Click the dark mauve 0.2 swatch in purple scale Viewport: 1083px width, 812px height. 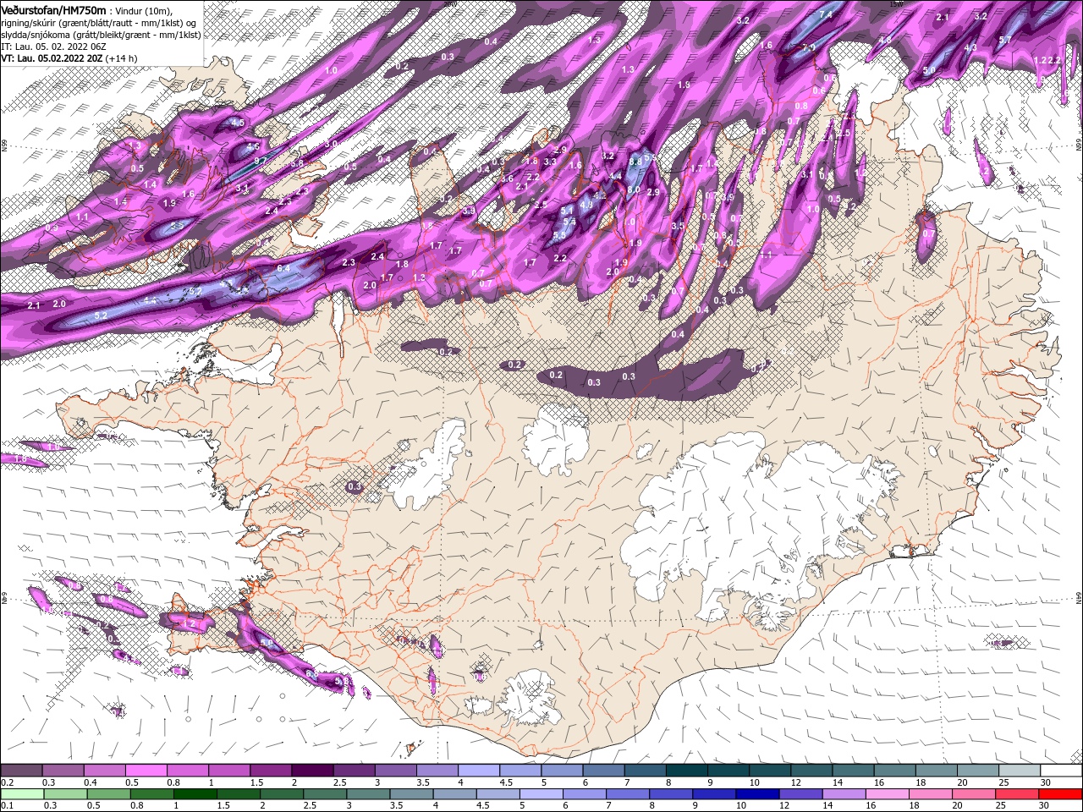pyautogui.click(x=21, y=771)
